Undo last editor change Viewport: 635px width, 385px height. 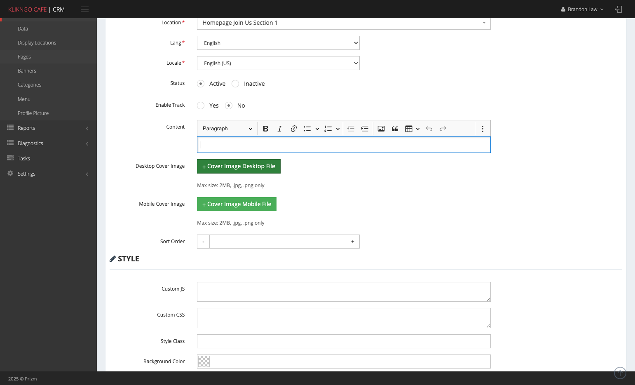point(429,129)
